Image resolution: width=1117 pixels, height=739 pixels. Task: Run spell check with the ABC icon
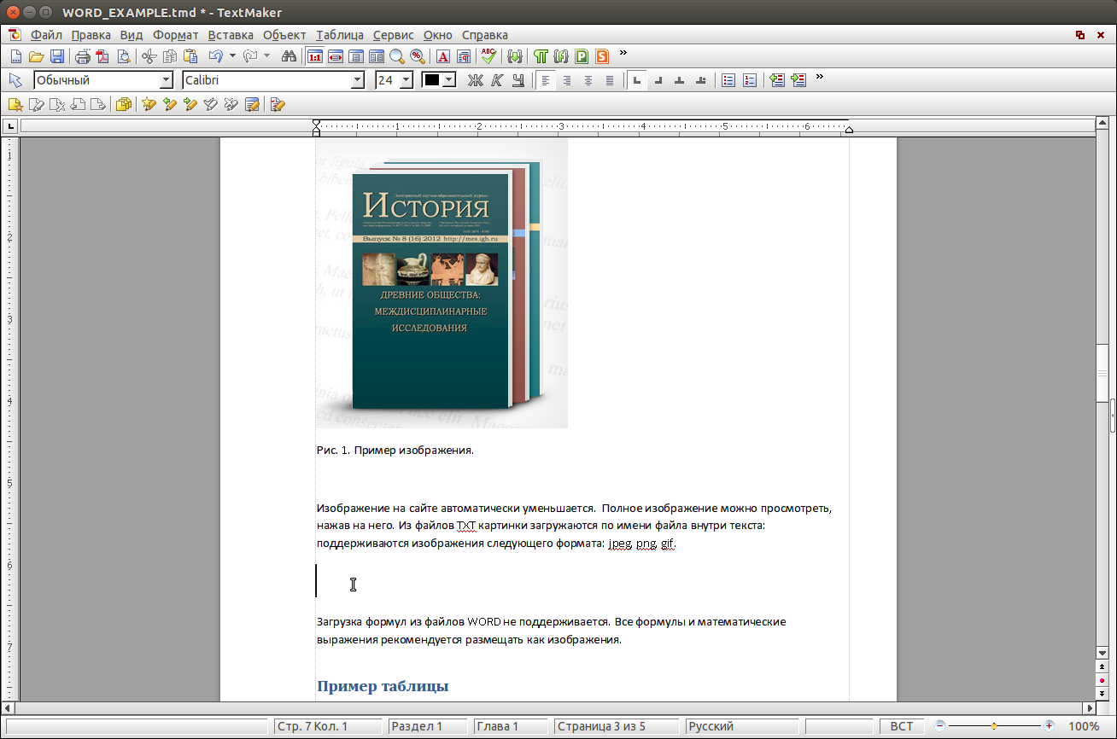(488, 56)
